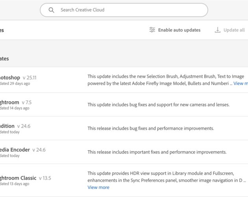Click Lightroom bug fixes description text
The image size is (248, 197).
(x=159, y=105)
